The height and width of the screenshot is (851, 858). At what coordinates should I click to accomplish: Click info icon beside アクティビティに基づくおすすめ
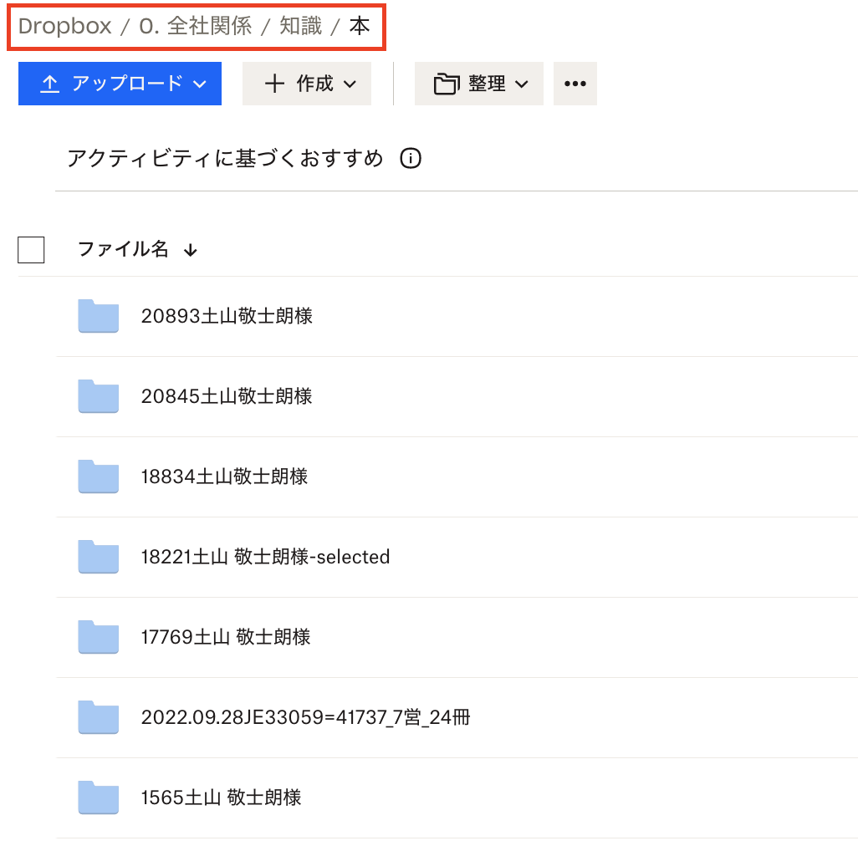[411, 158]
